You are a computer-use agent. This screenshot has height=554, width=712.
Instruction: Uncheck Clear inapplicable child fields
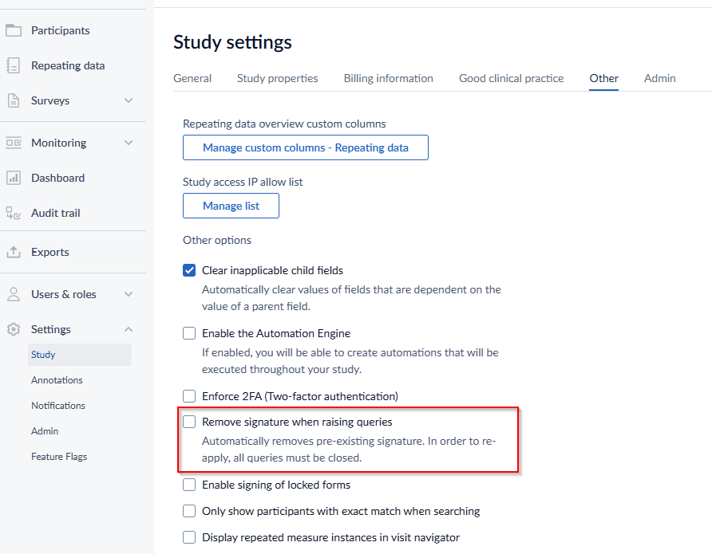coord(189,270)
